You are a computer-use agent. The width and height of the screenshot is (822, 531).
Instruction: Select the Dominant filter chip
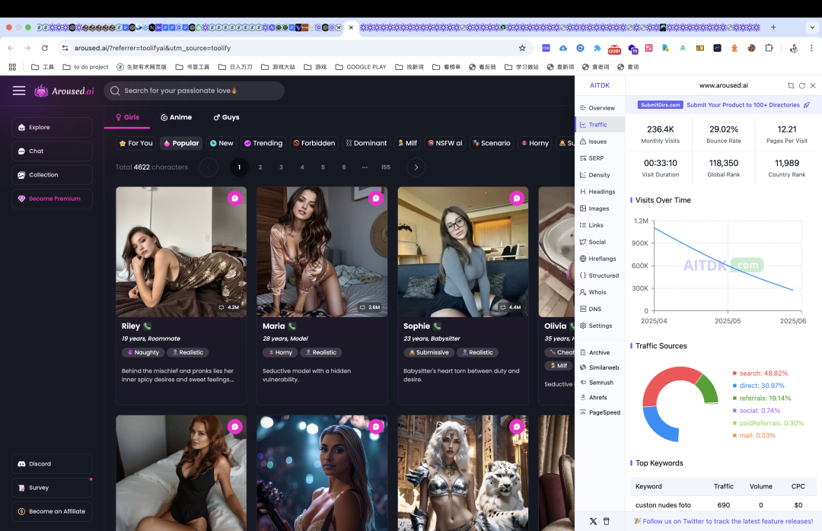point(366,143)
